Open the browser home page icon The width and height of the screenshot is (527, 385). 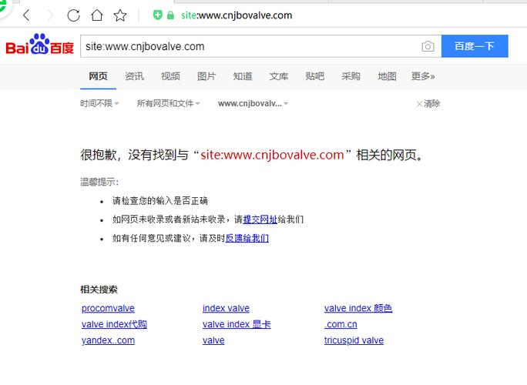click(97, 15)
